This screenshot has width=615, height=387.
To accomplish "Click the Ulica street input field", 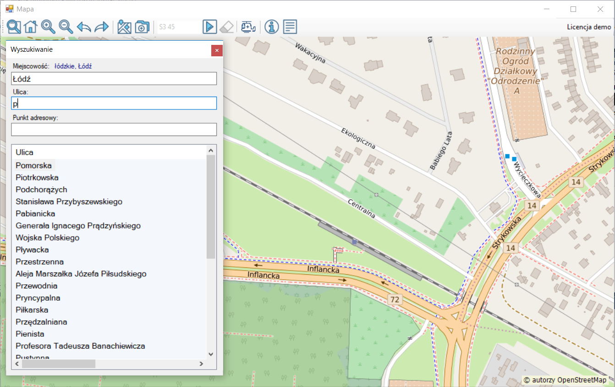I will click(x=114, y=103).
